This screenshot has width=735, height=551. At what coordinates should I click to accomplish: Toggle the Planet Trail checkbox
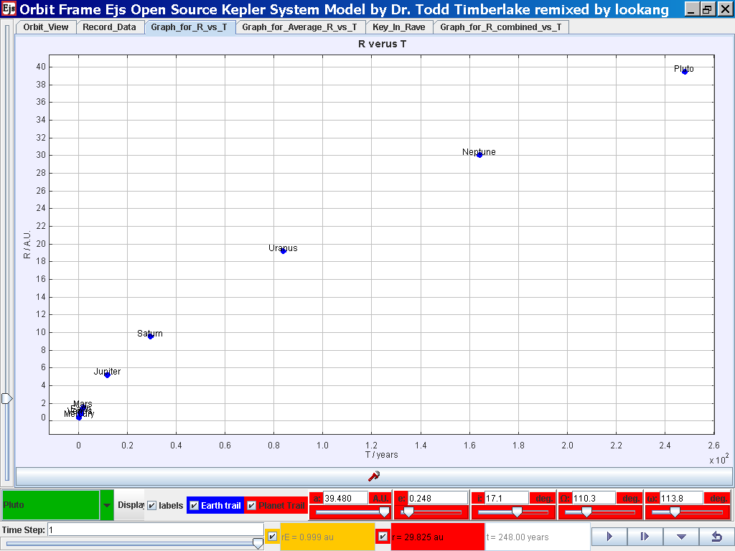251,506
